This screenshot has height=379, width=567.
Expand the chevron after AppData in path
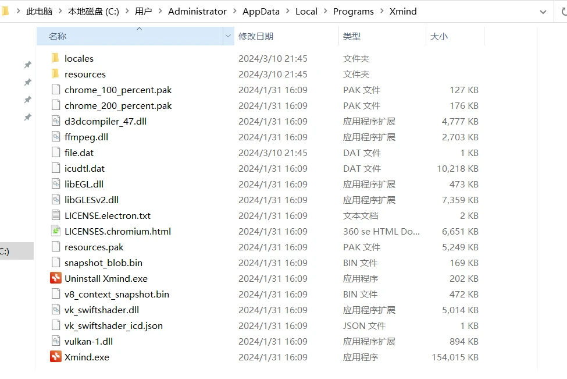coord(288,11)
